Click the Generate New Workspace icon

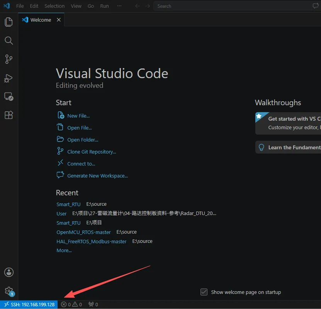60,175
